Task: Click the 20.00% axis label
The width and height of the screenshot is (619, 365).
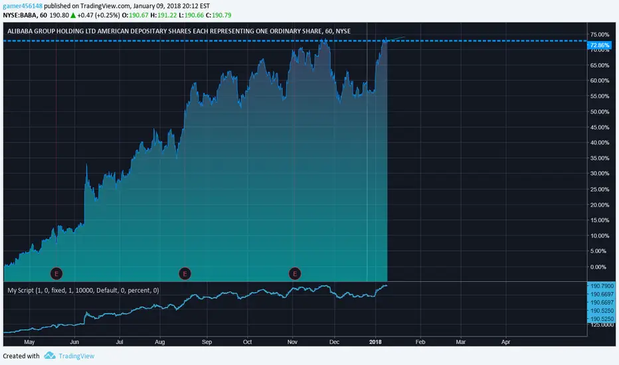Action: pyautogui.click(x=600, y=205)
